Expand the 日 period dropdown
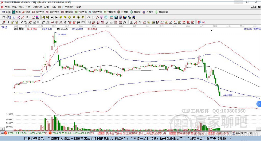This screenshot has height=141, width=261. (6, 17)
